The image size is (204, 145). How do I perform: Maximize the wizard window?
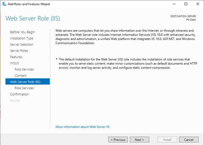click(x=186, y=4)
